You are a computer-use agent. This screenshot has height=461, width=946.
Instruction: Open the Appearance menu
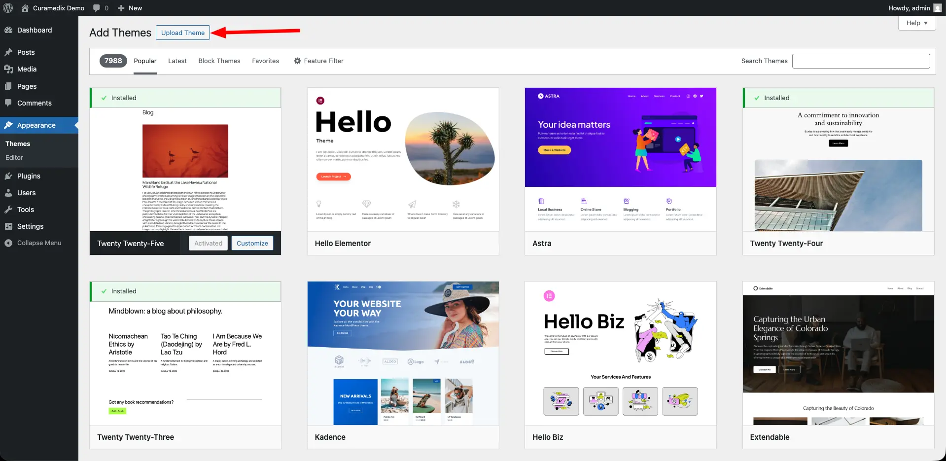coord(35,125)
